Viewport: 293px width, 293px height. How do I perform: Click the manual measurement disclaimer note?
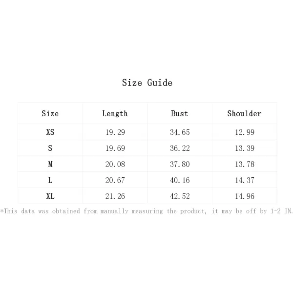click(x=146, y=211)
